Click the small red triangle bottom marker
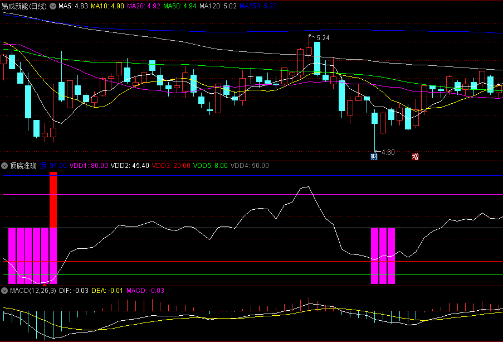 pyautogui.click(x=45, y=284)
